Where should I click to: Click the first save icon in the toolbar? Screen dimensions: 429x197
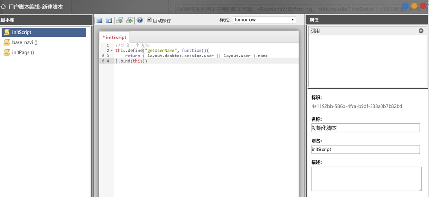tap(99, 20)
